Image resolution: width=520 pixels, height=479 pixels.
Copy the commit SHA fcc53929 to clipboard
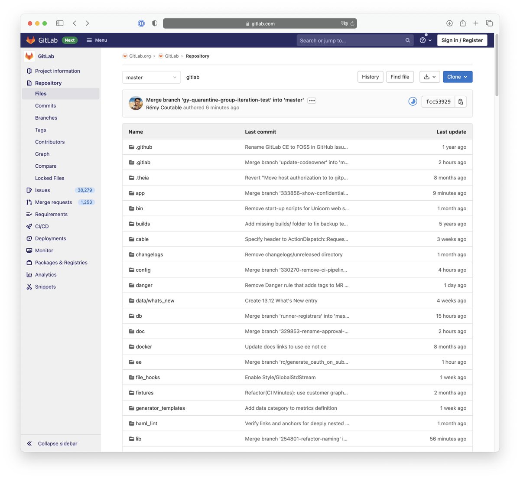tap(461, 101)
